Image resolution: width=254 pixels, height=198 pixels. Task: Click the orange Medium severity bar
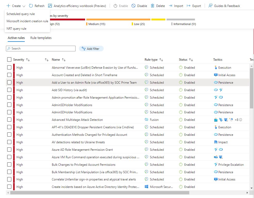[118, 19]
